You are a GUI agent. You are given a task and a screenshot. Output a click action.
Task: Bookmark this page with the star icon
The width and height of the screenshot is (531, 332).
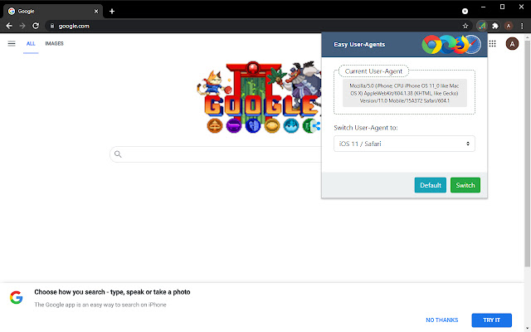coord(465,26)
